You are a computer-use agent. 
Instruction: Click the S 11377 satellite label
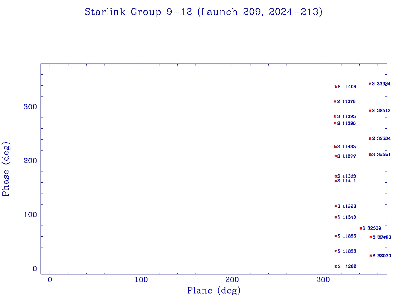click(x=347, y=156)
